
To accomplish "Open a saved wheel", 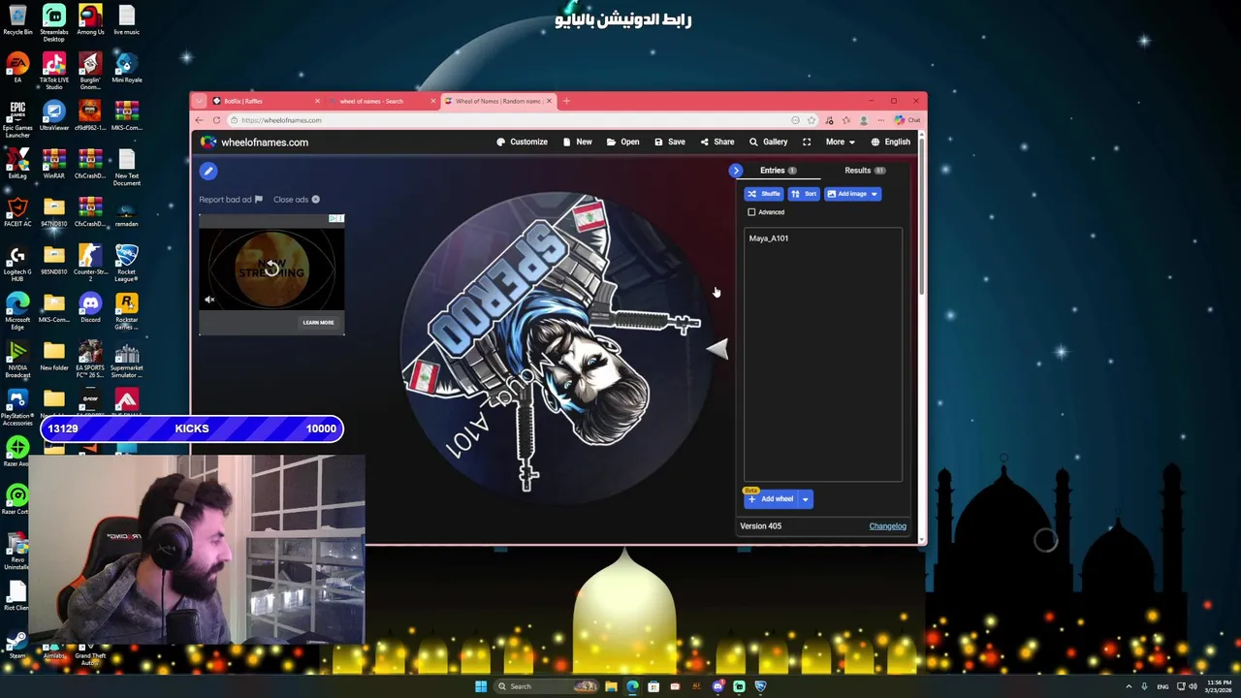I will tap(622, 142).
